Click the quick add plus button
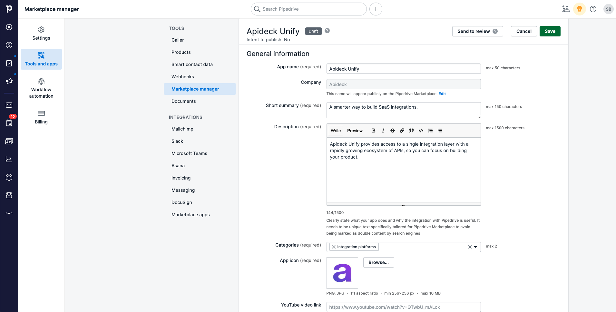This screenshot has width=616, height=312. click(x=376, y=9)
